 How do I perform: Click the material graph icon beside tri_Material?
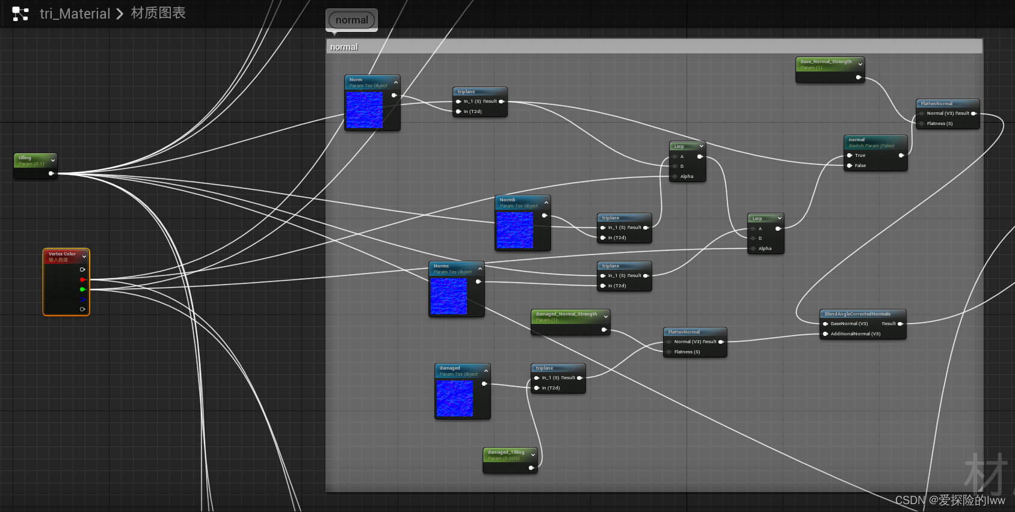[x=20, y=14]
